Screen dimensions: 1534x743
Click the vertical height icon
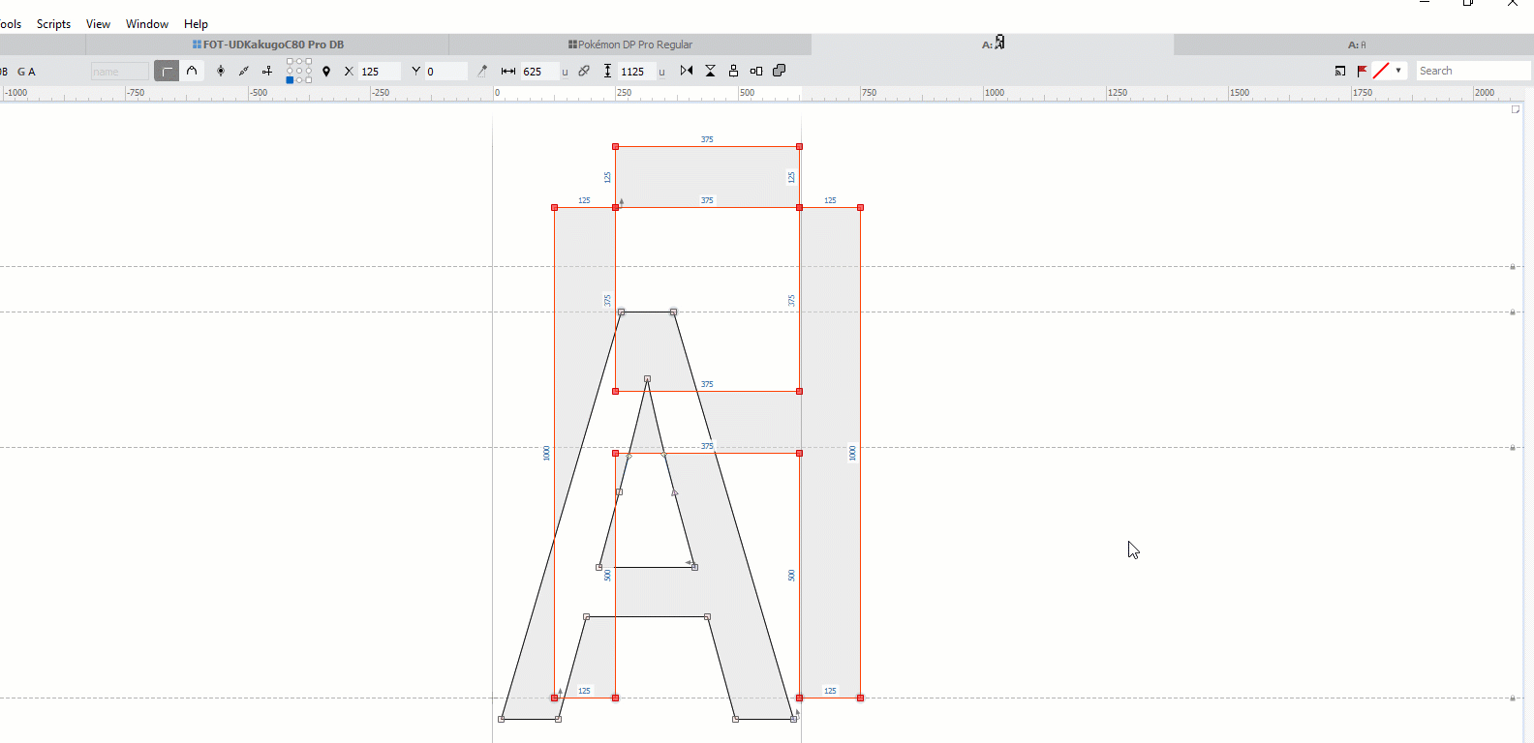[x=607, y=71]
